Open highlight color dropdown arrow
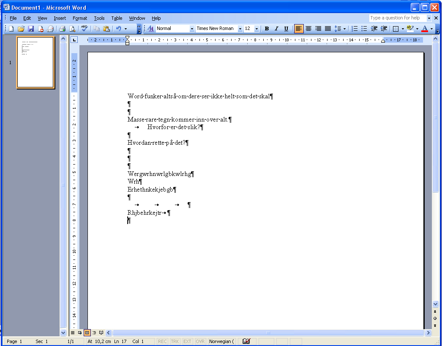The width and height of the screenshot is (442, 346). (417, 28)
